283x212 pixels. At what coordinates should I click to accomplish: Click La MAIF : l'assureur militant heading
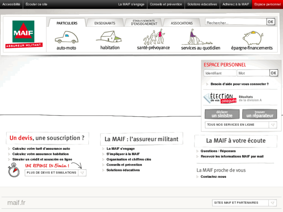142,139
